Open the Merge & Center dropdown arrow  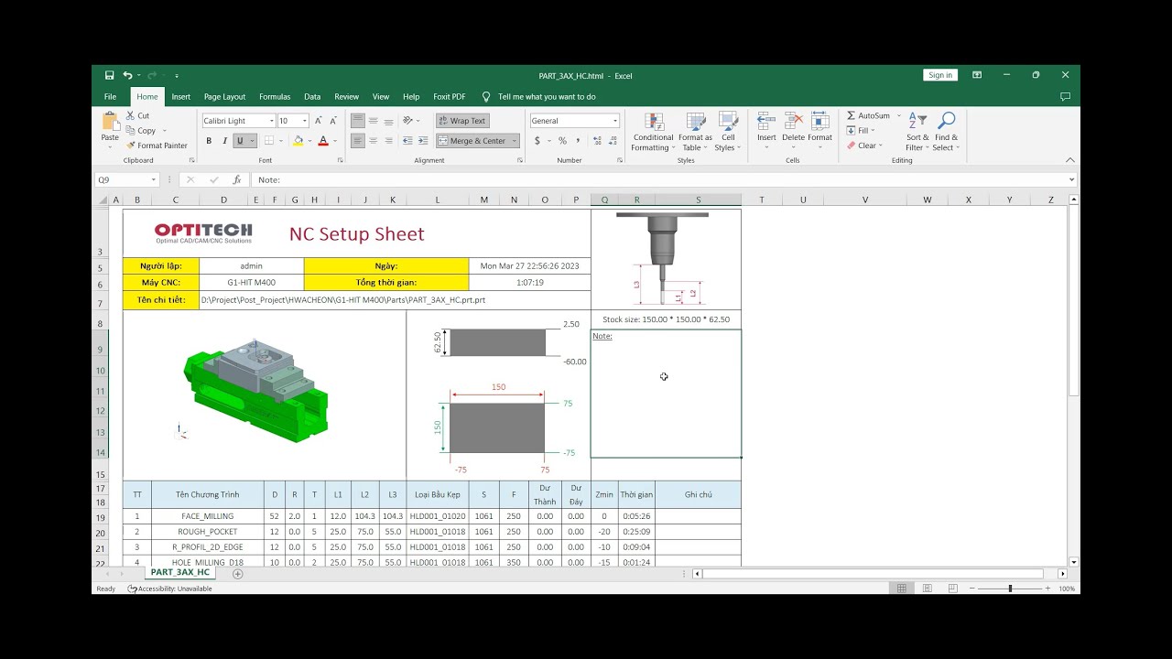pyautogui.click(x=515, y=141)
